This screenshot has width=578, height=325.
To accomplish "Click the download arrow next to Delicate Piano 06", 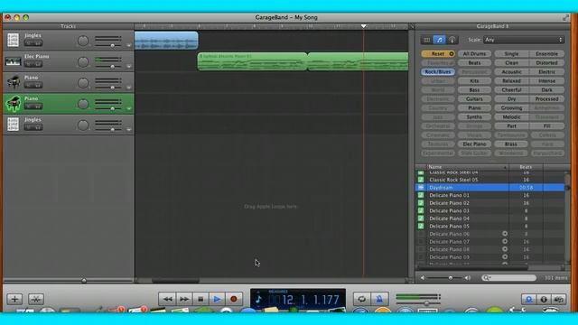I will click(505, 234).
